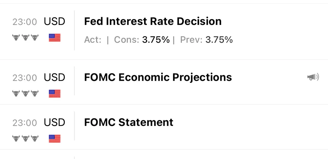Click US flag in FOMC Statement row
The image size is (328, 159).
coord(54,138)
